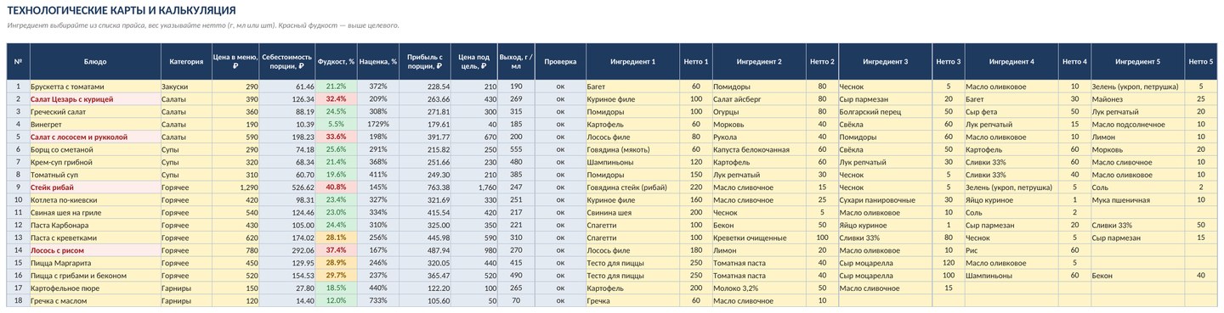Select the 'Сухари панировочные' ingredient cell
1224x313 pixels.
click(x=885, y=200)
